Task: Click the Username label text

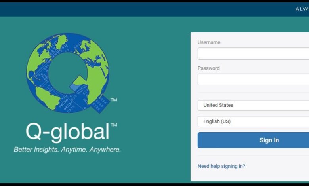Action: 209,42
